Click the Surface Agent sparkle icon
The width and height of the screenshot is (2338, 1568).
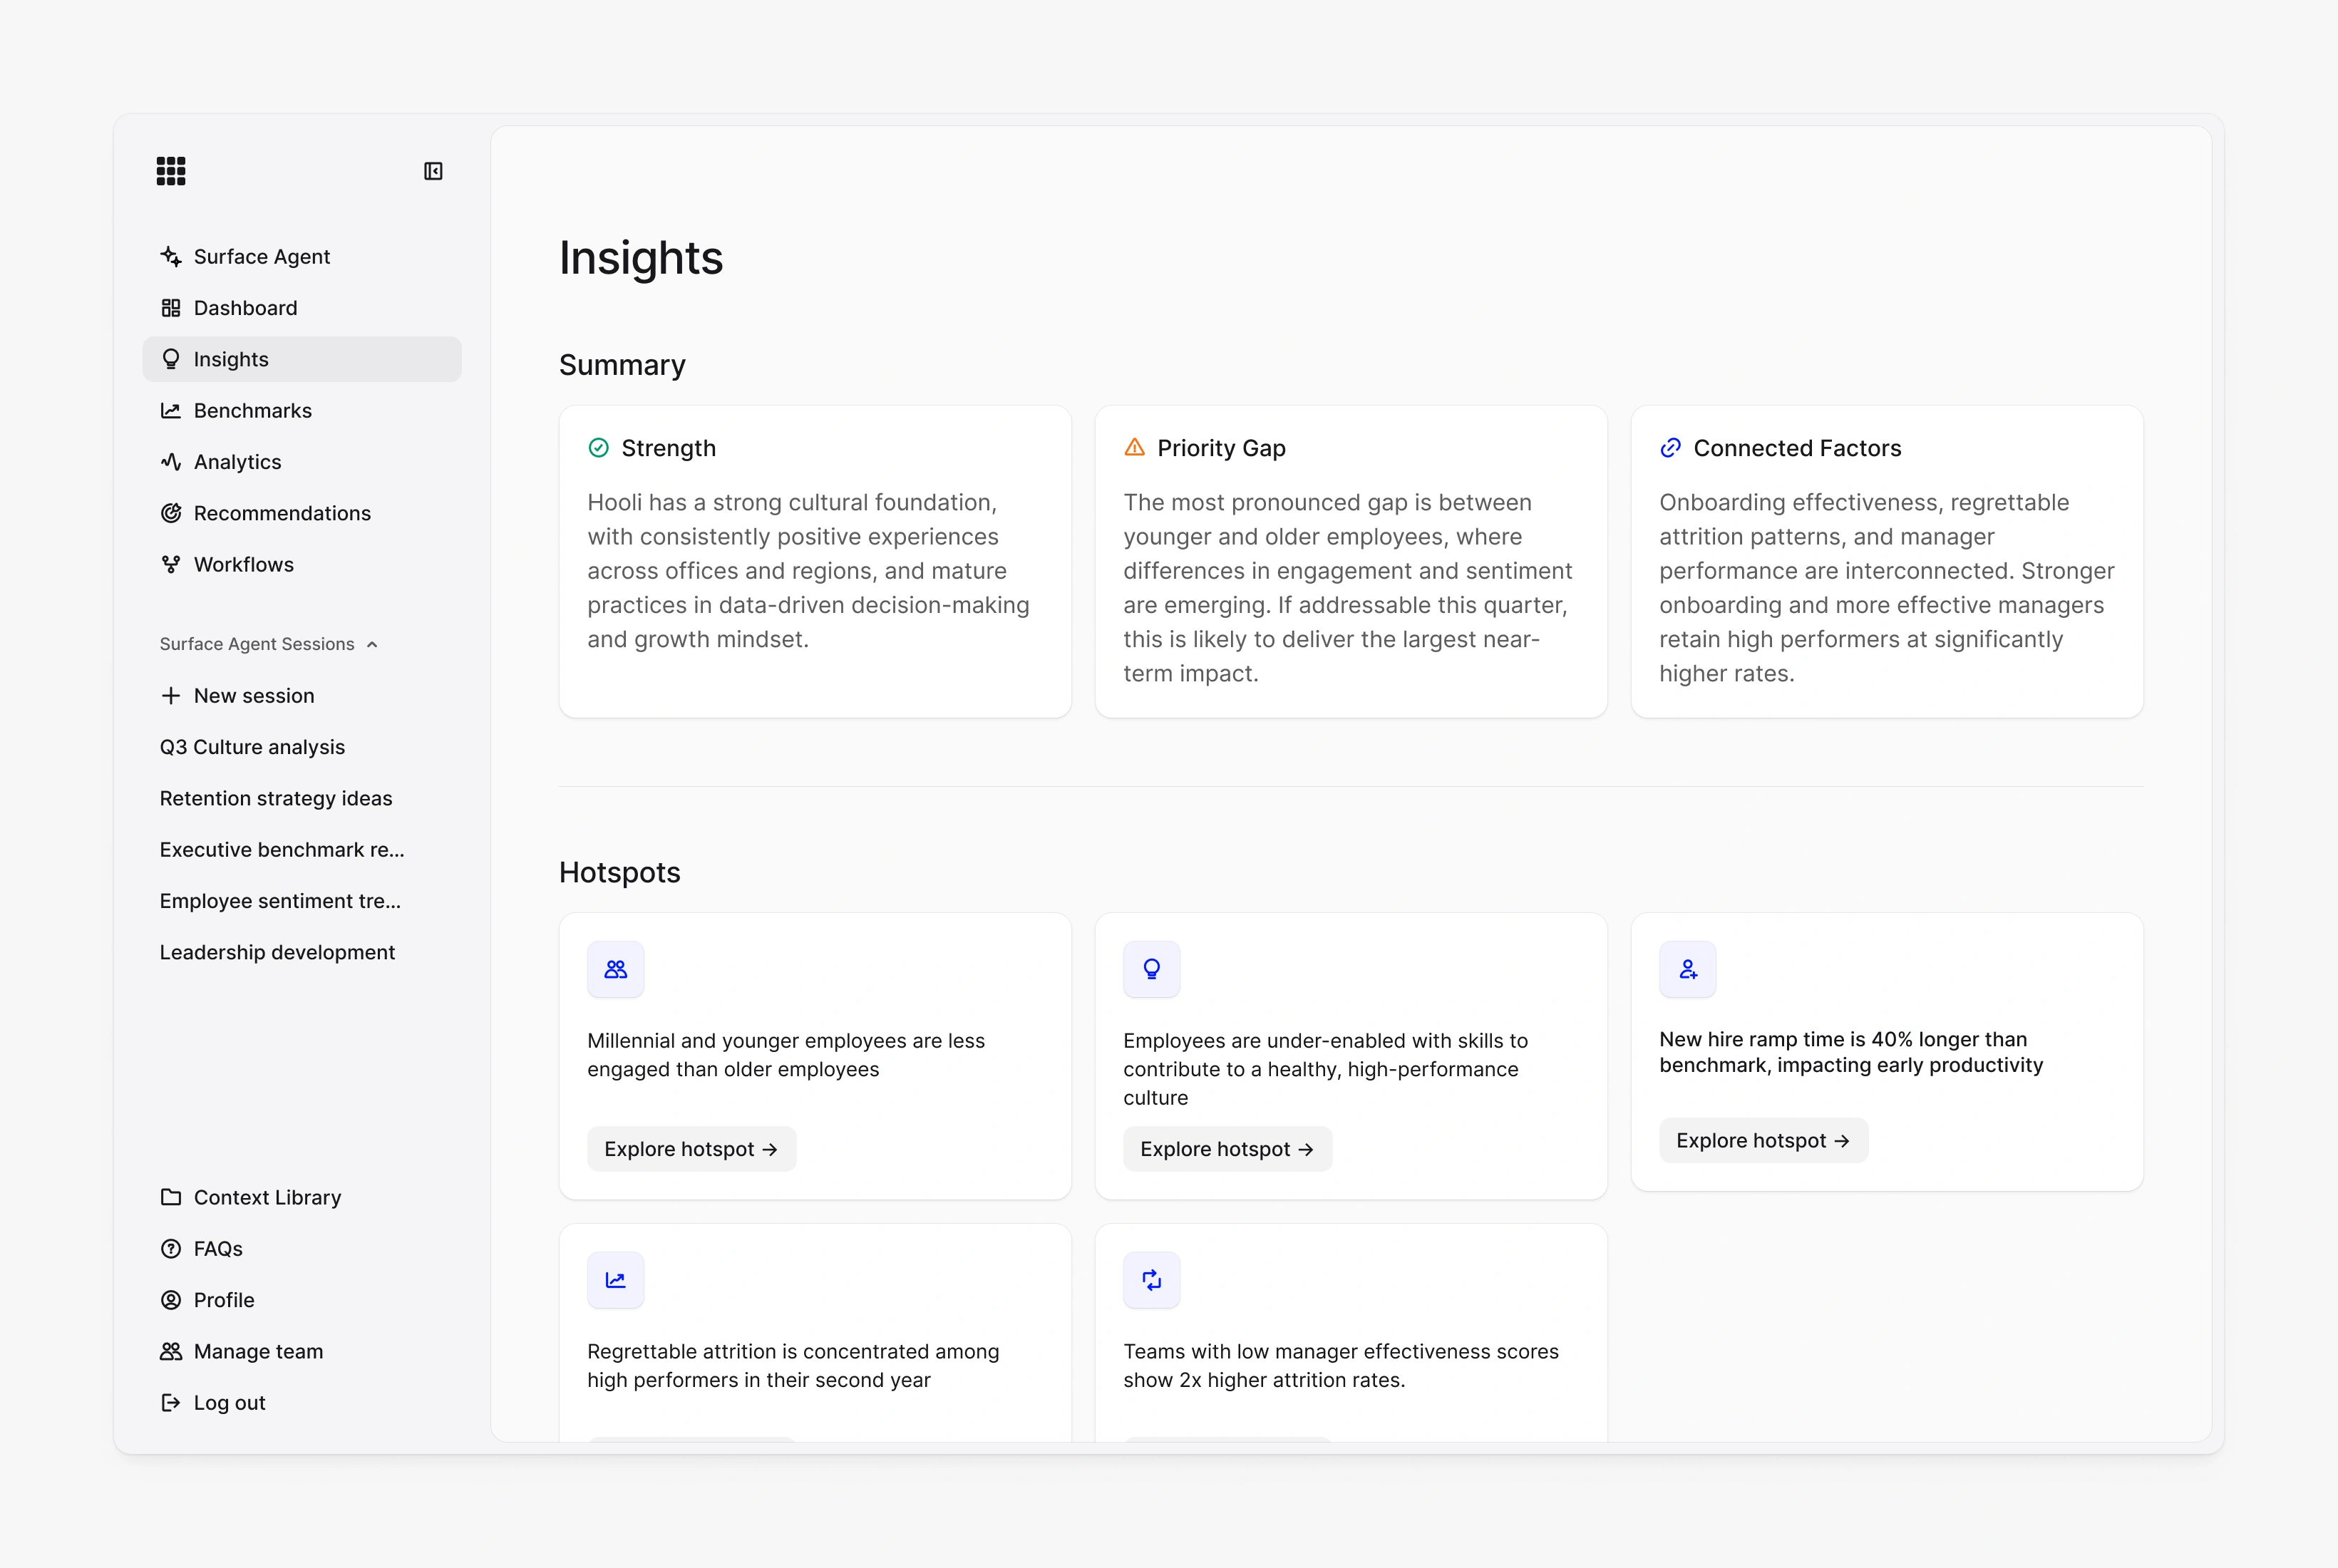click(171, 257)
